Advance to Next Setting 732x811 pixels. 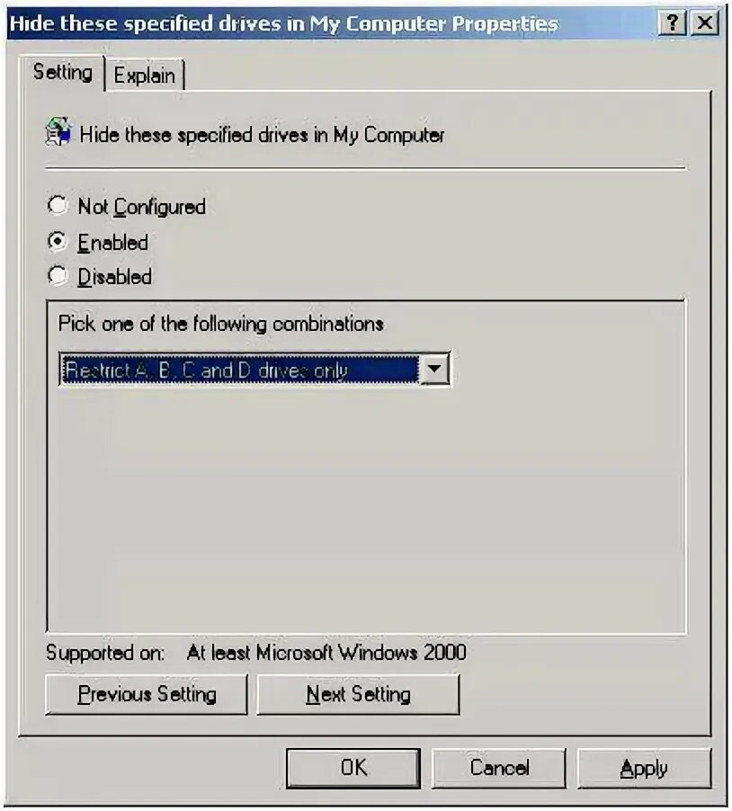coord(358,694)
